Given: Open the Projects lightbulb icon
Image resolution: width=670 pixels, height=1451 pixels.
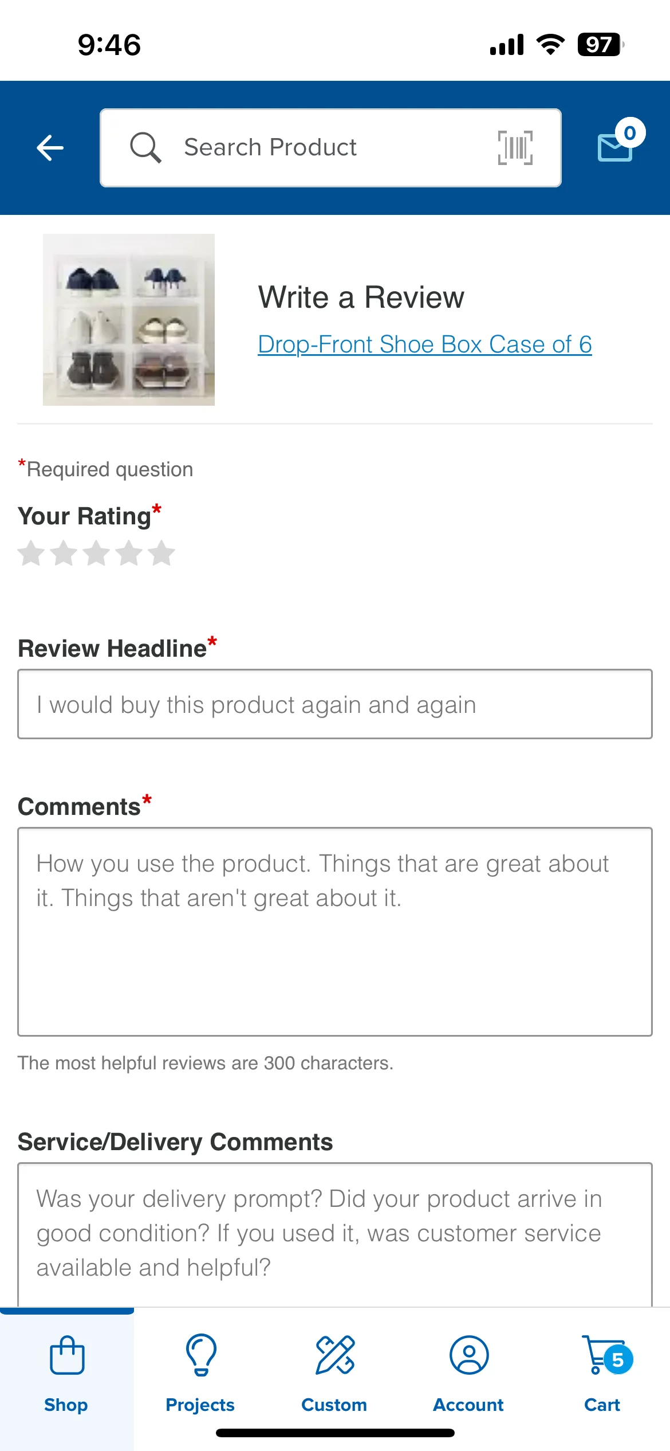Looking at the screenshot, I should coord(201,1355).
